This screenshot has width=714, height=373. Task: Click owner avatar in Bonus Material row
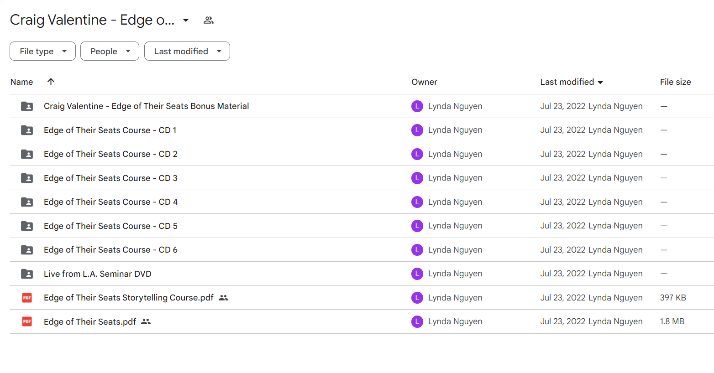(417, 106)
